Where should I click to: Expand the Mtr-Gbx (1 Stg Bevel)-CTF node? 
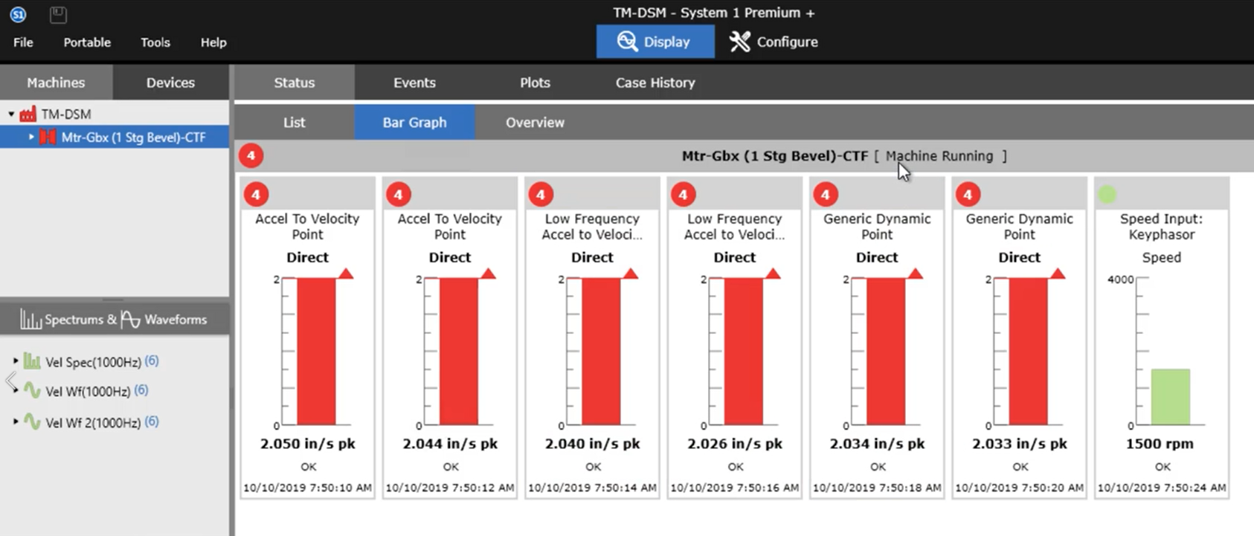click(31, 137)
